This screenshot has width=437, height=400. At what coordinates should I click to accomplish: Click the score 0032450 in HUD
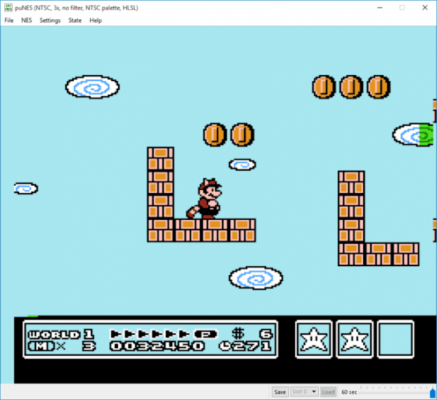157,346
